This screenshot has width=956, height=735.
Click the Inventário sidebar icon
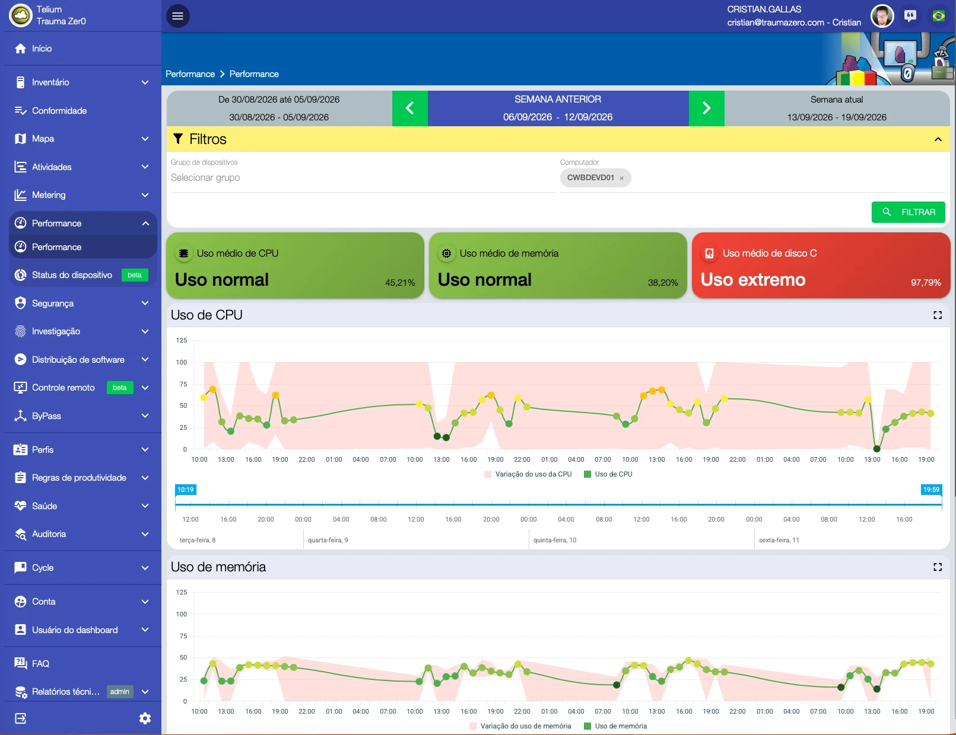(20, 82)
